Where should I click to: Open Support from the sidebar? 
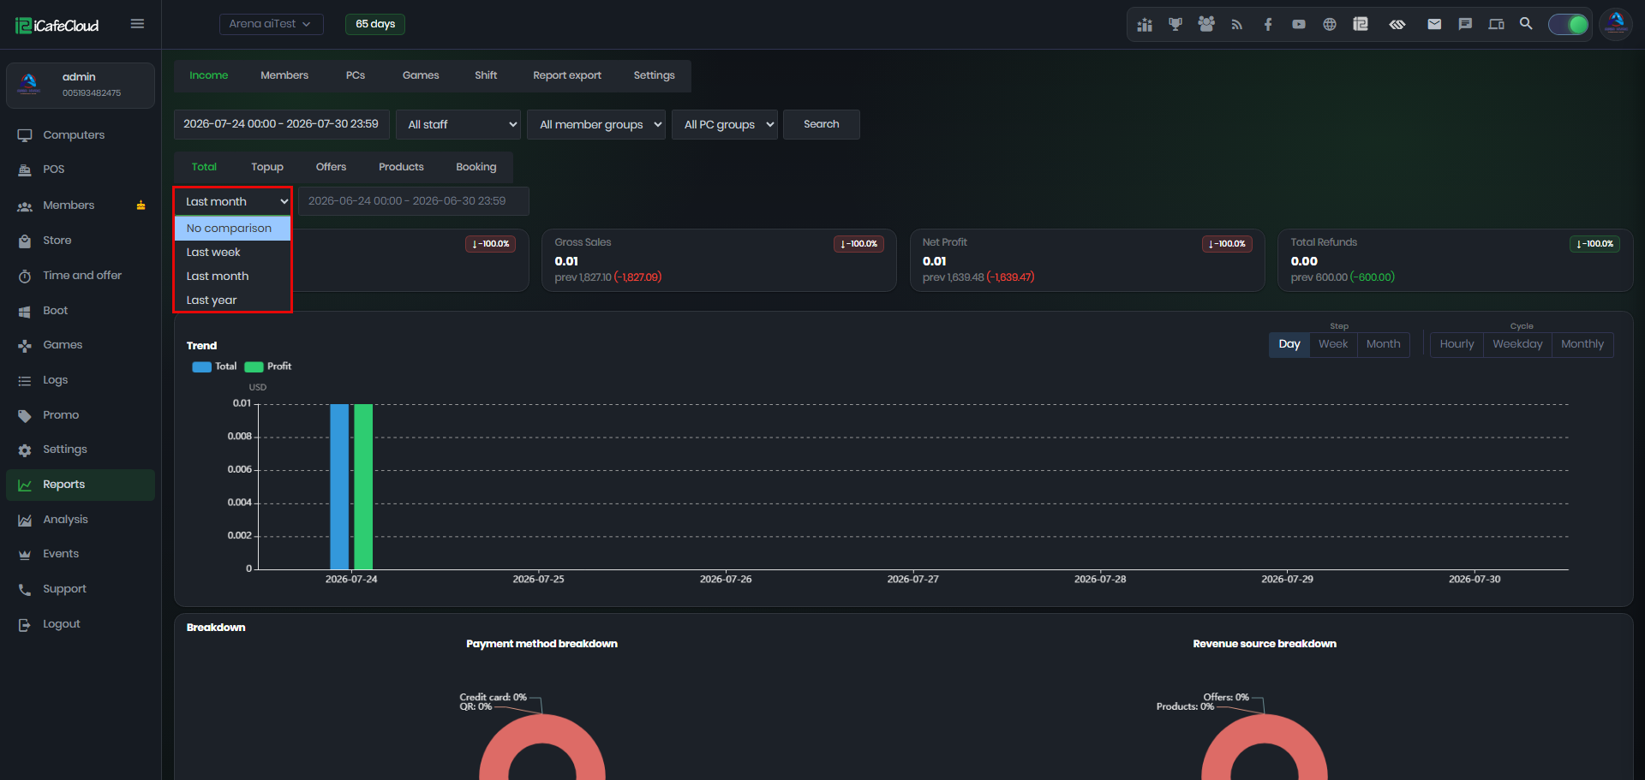81,589
